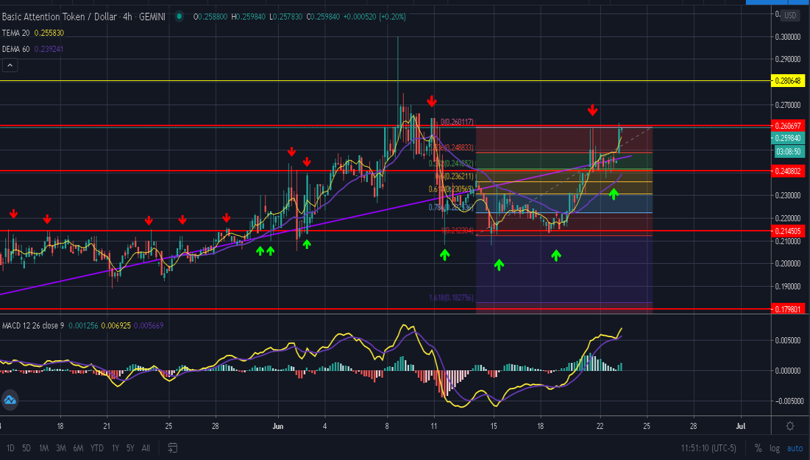Open the go-to-date calendar icon
Viewport: 810px width, 460px height.
coord(173,448)
